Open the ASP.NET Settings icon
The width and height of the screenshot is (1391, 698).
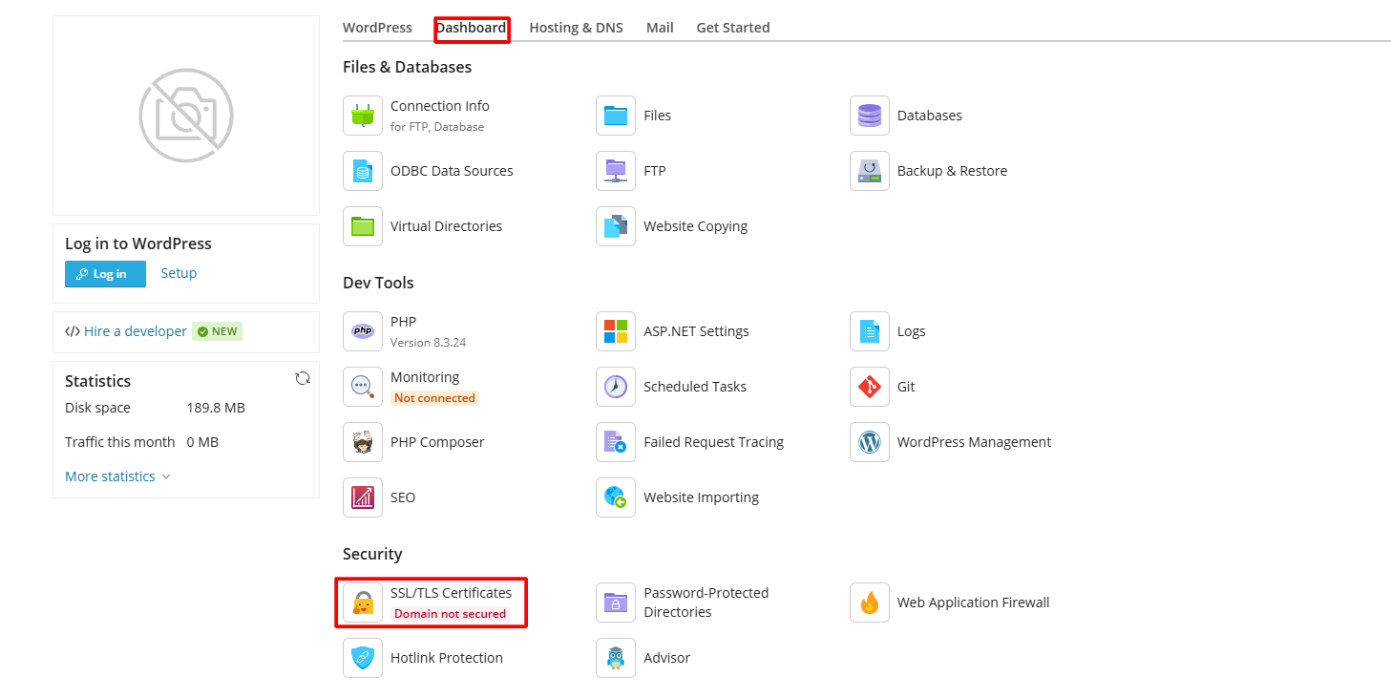616,331
